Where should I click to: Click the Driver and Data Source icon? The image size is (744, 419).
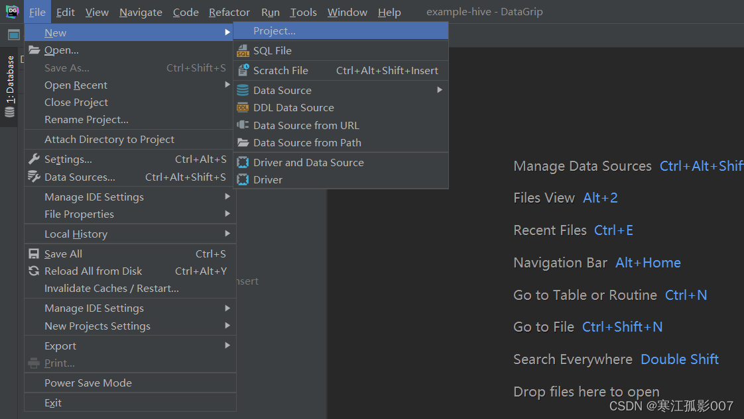(x=243, y=162)
